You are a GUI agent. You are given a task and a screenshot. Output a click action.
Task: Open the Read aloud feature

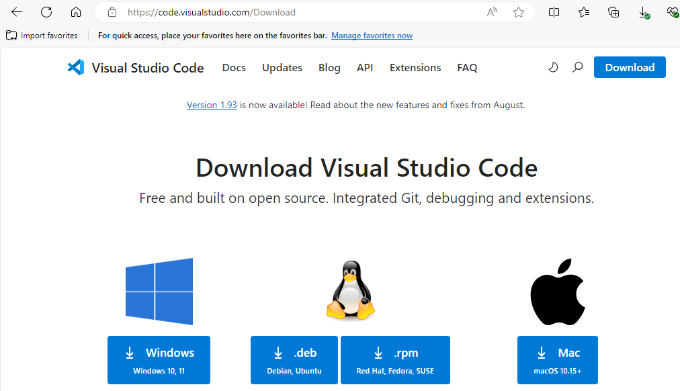[x=492, y=12]
